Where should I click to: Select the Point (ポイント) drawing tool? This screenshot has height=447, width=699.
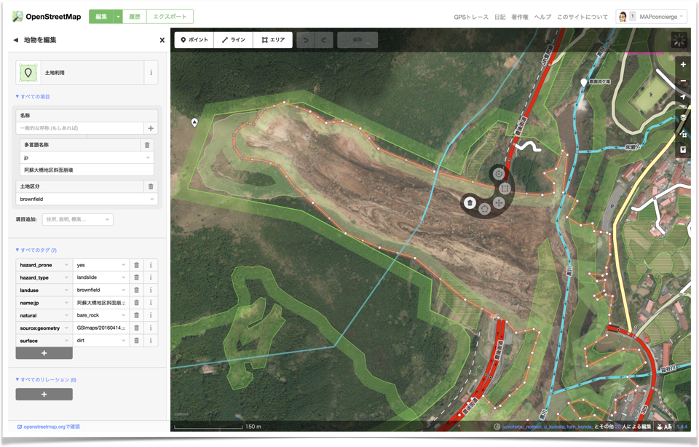click(x=194, y=40)
